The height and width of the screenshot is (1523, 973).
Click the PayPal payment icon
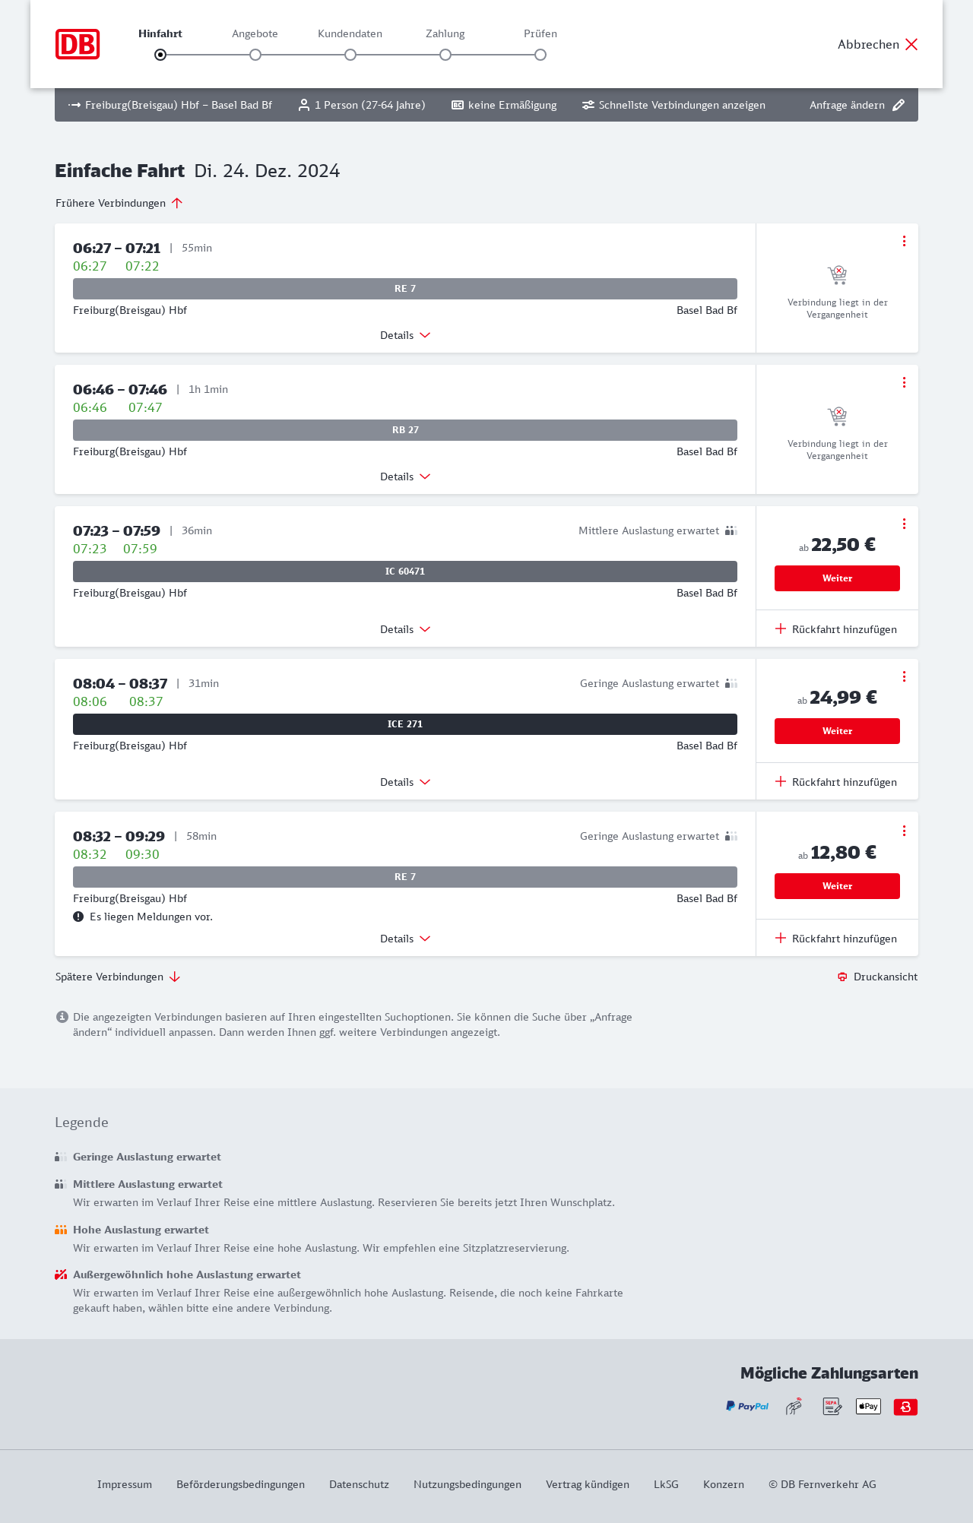point(747,1407)
